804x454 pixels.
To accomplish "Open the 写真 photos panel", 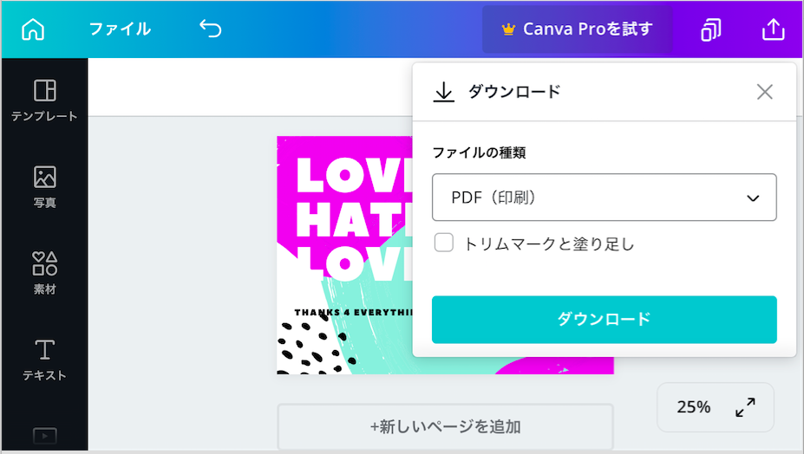I will tap(44, 187).
